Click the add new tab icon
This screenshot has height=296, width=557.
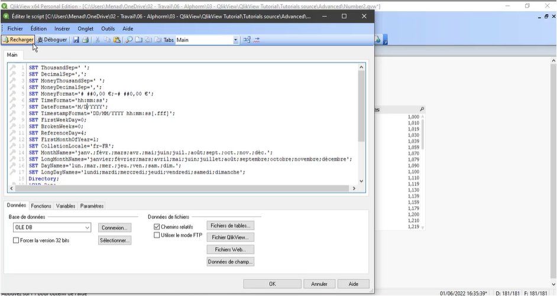click(139, 40)
